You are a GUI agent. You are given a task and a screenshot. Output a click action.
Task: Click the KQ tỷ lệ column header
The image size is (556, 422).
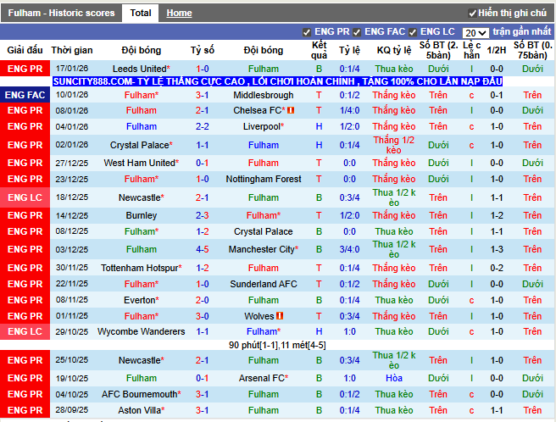pos(394,50)
